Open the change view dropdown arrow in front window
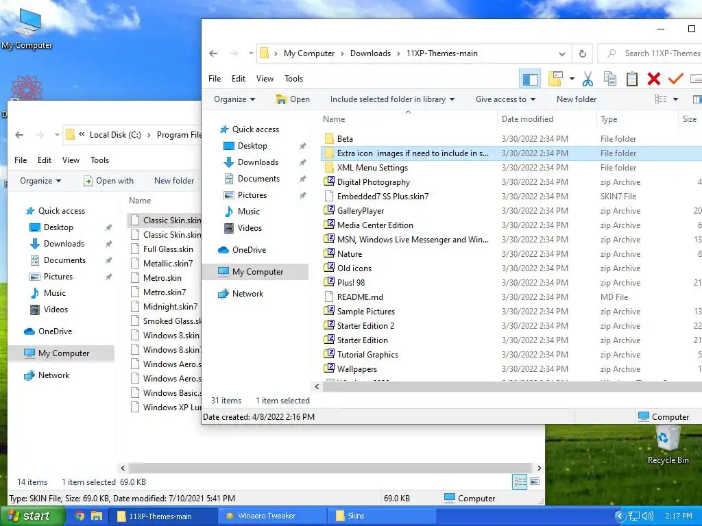This screenshot has height=526, width=702. tap(675, 99)
